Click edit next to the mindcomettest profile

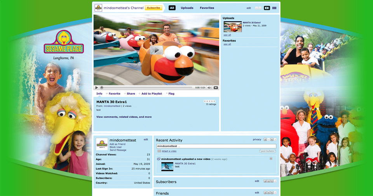click(146, 139)
